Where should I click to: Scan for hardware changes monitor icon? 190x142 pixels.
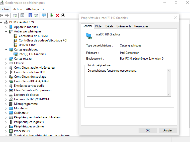pos(44,15)
